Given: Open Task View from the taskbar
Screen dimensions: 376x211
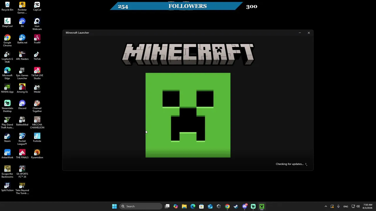Looking at the screenshot, I should [167, 206].
